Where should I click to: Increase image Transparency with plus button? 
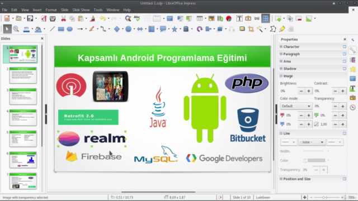(x=343, y=106)
